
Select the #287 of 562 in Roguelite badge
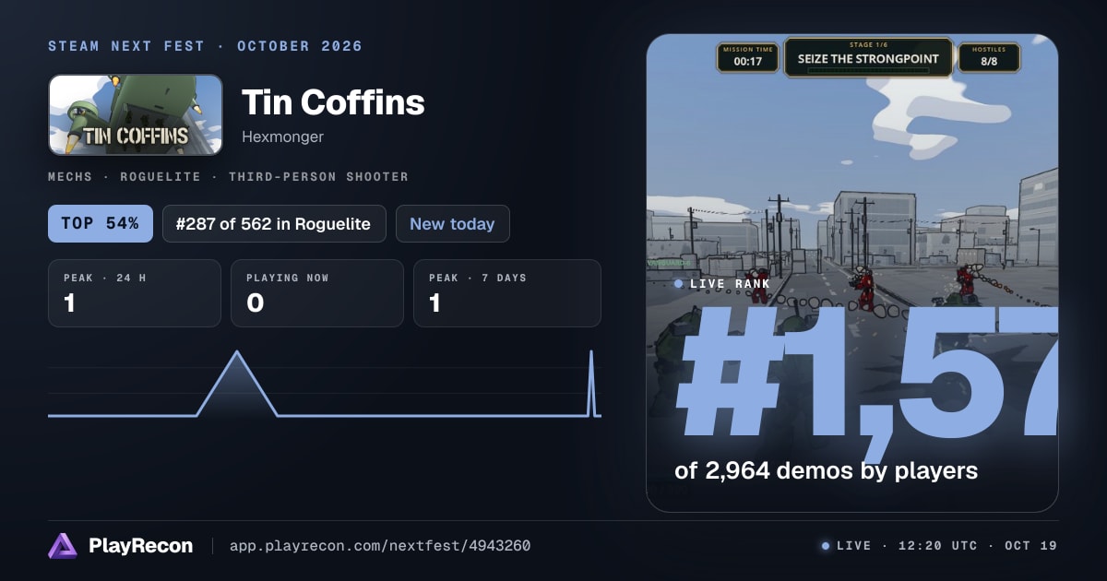tap(274, 224)
